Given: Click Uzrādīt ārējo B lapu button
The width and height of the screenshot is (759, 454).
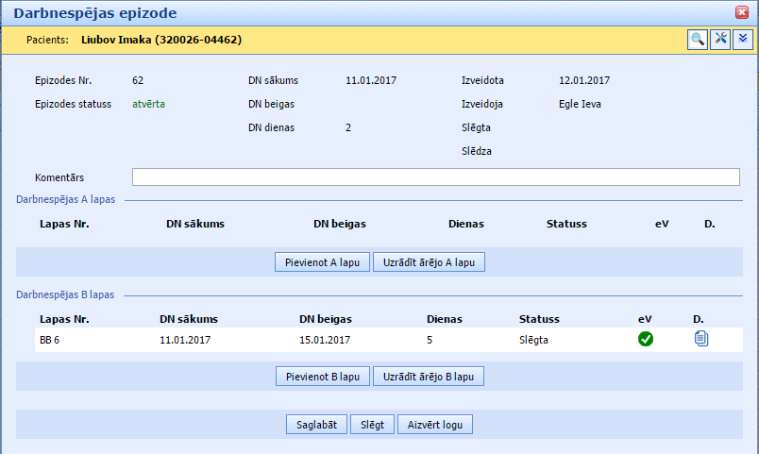Looking at the screenshot, I should (430, 377).
